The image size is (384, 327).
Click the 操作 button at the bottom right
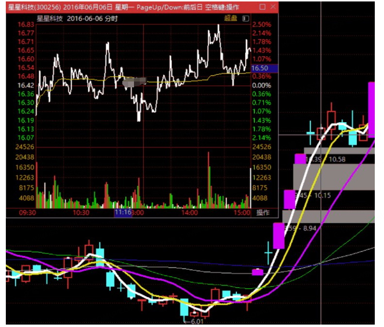[263, 213]
